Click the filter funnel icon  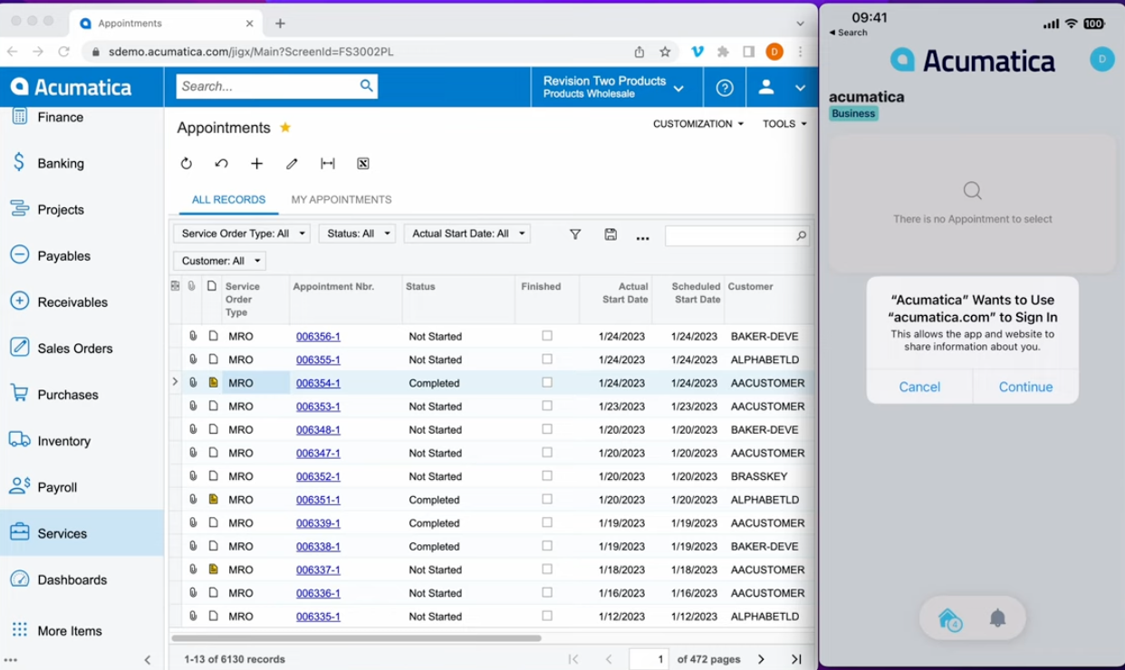[575, 234]
